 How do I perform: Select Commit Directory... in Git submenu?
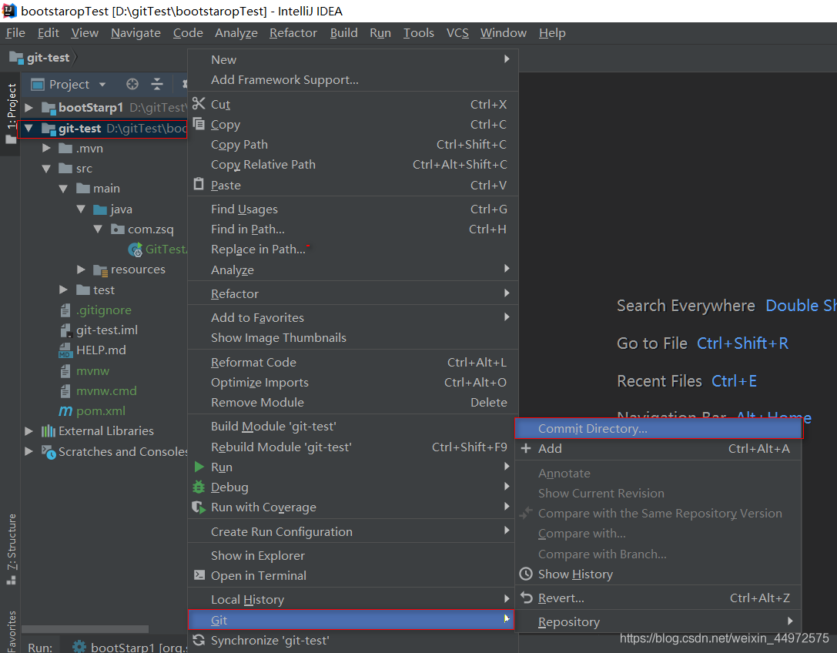pyautogui.click(x=658, y=428)
